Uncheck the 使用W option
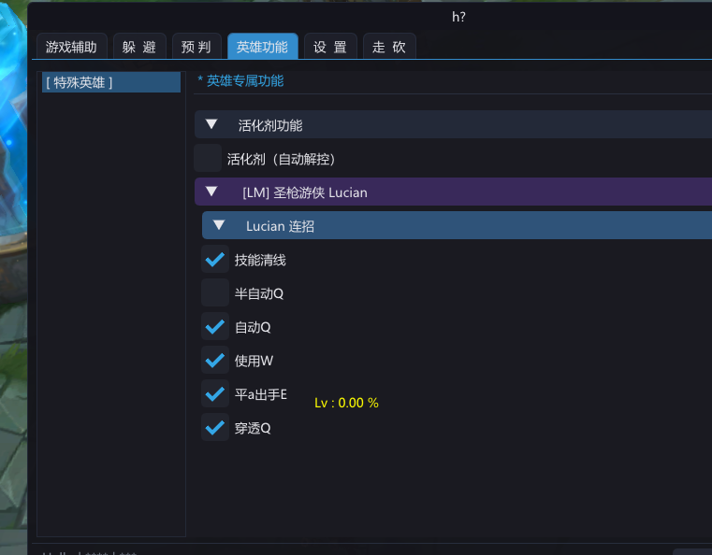712x555 pixels. (215, 361)
